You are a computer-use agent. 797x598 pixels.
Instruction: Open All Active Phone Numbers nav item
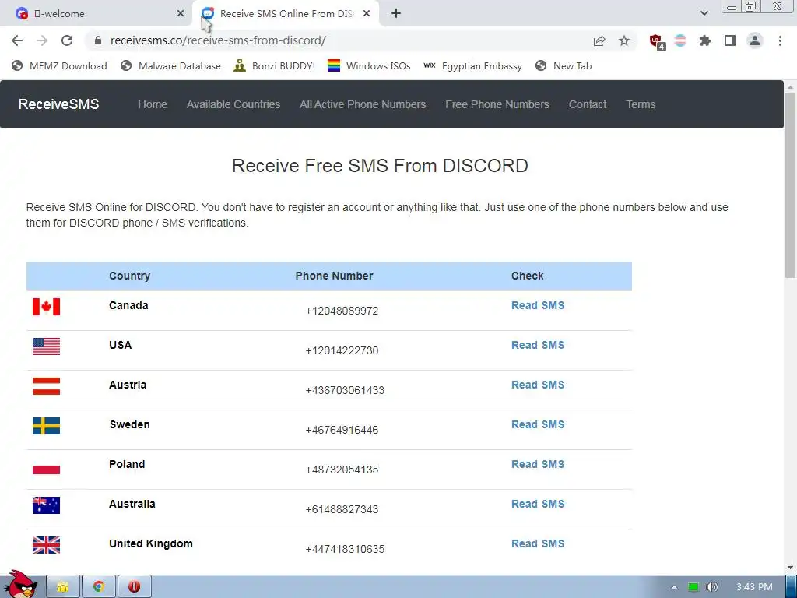(363, 104)
